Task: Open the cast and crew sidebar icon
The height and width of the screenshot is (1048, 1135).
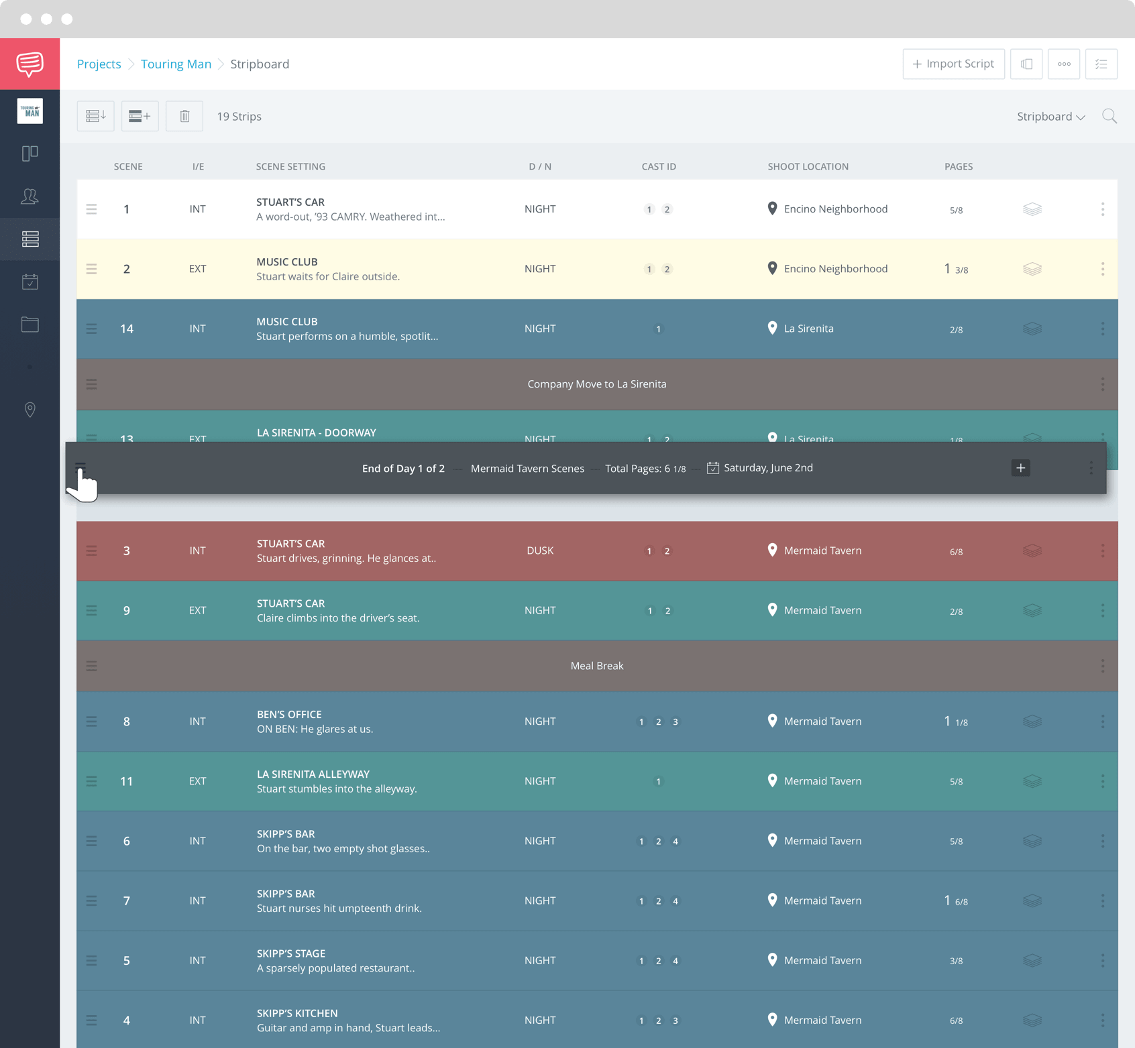Action: pyautogui.click(x=30, y=196)
